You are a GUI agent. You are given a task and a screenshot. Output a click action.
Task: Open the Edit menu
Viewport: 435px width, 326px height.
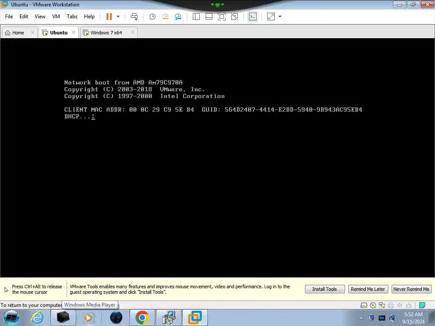point(24,17)
